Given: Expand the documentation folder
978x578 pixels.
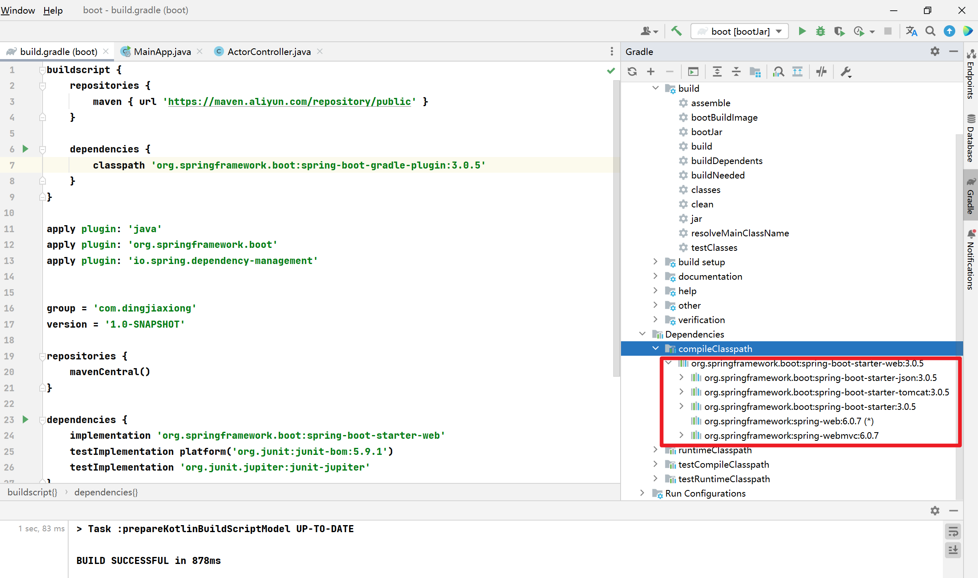Looking at the screenshot, I should (655, 276).
